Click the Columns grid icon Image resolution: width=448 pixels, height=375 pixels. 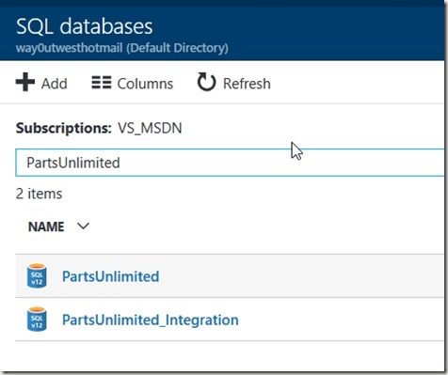pos(102,83)
